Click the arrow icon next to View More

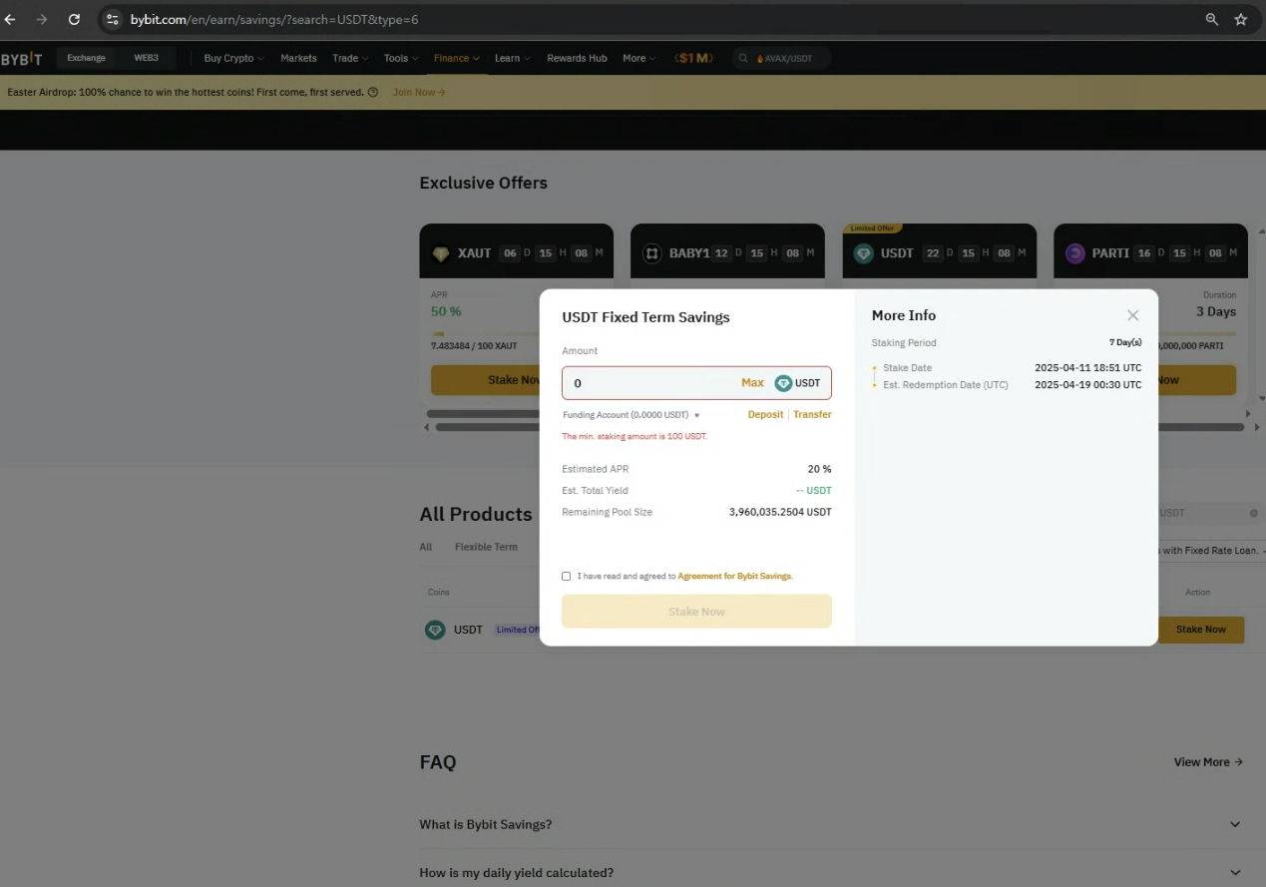(1238, 762)
